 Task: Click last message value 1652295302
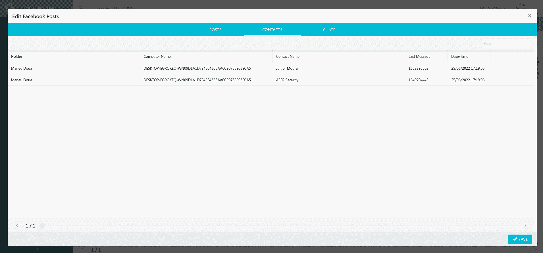[419, 68]
